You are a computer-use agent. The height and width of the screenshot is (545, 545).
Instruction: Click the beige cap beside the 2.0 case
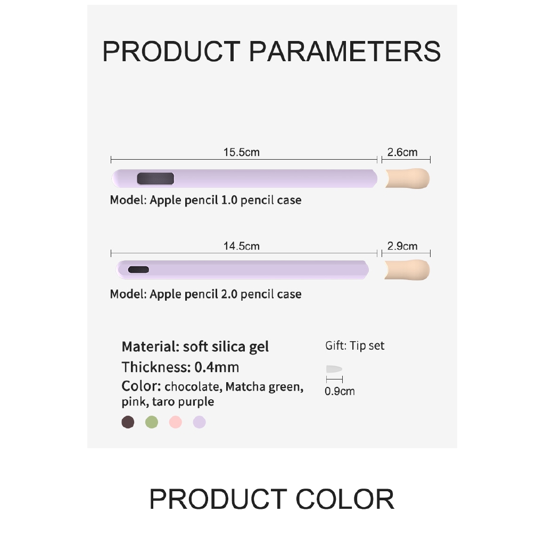pos(407,270)
